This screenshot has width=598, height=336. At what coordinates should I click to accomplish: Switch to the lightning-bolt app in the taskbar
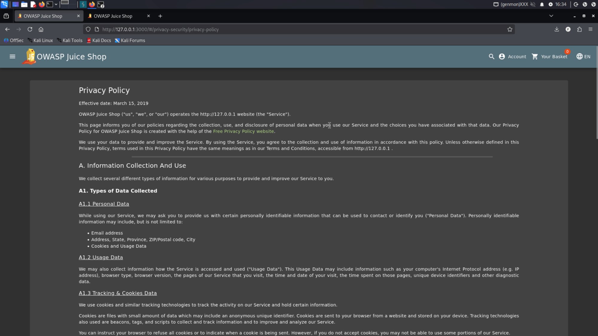[83, 4]
